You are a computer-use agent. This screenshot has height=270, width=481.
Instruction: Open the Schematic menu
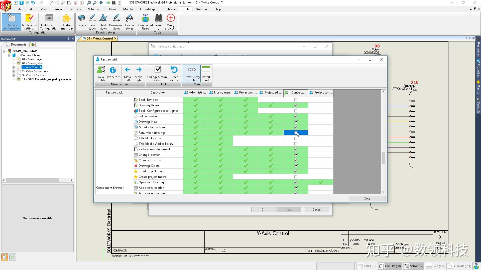95,9
